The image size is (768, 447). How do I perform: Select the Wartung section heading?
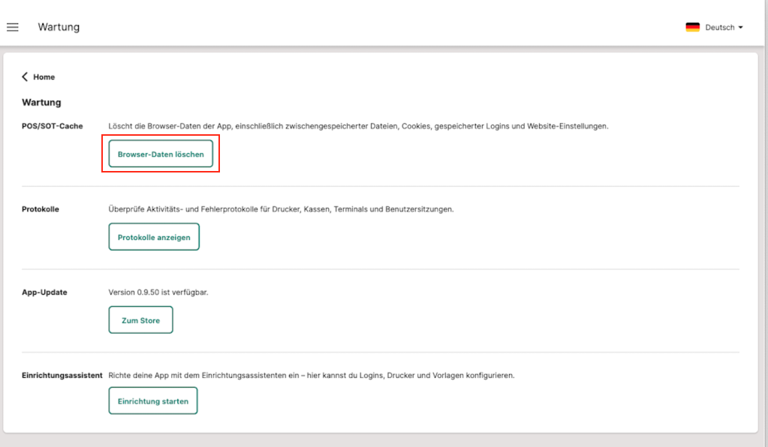tap(41, 102)
